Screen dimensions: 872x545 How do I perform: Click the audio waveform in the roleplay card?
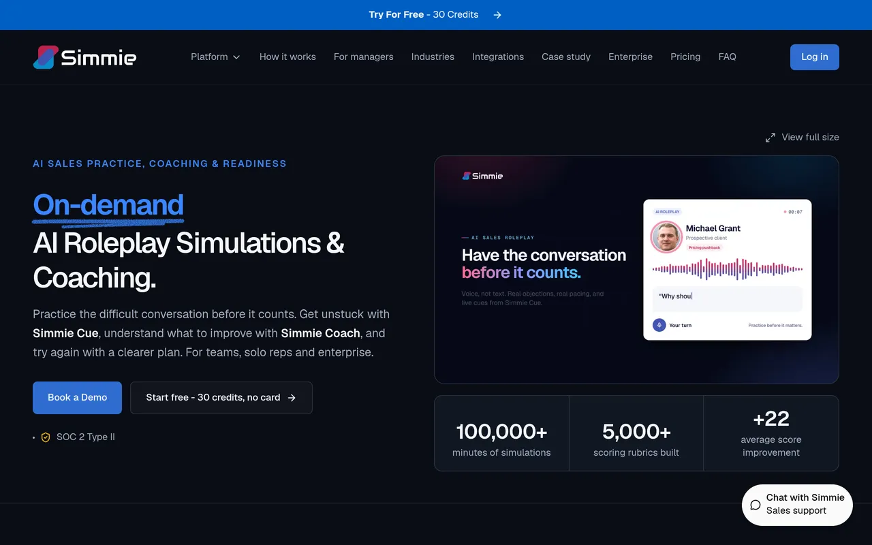click(728, 269)
